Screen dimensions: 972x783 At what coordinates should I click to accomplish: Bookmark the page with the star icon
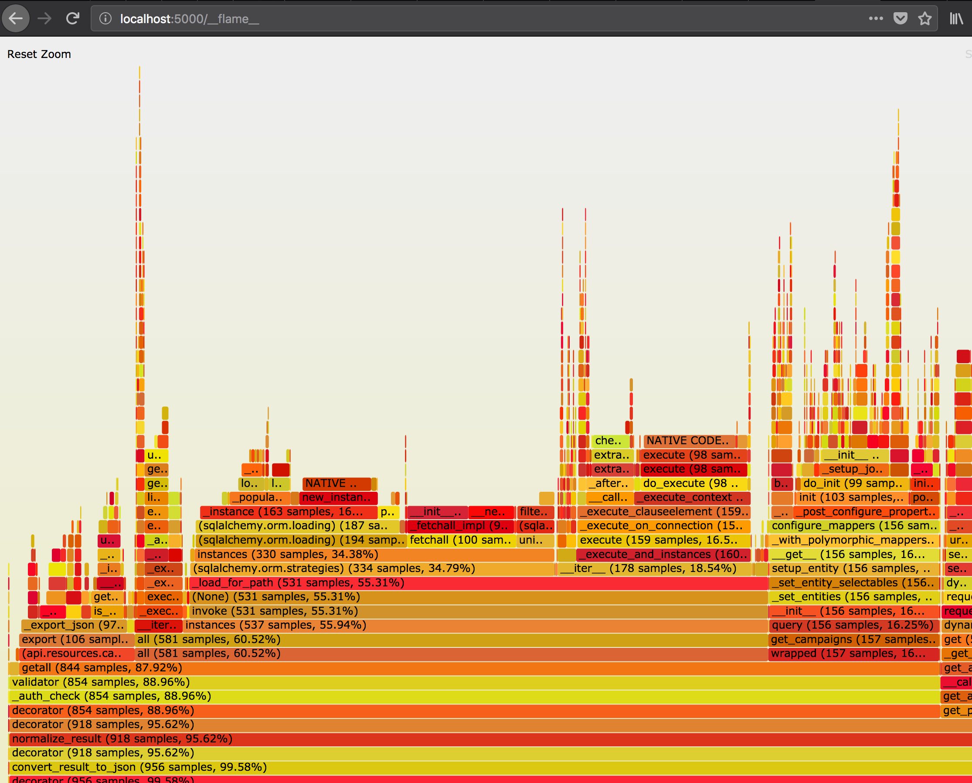tap(924, 18)
